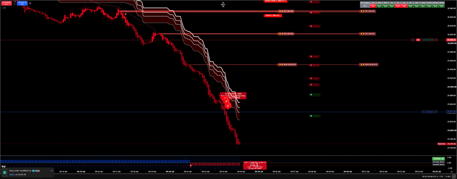
Task: Click the green checkmark in the order notification
Action: 5,173
